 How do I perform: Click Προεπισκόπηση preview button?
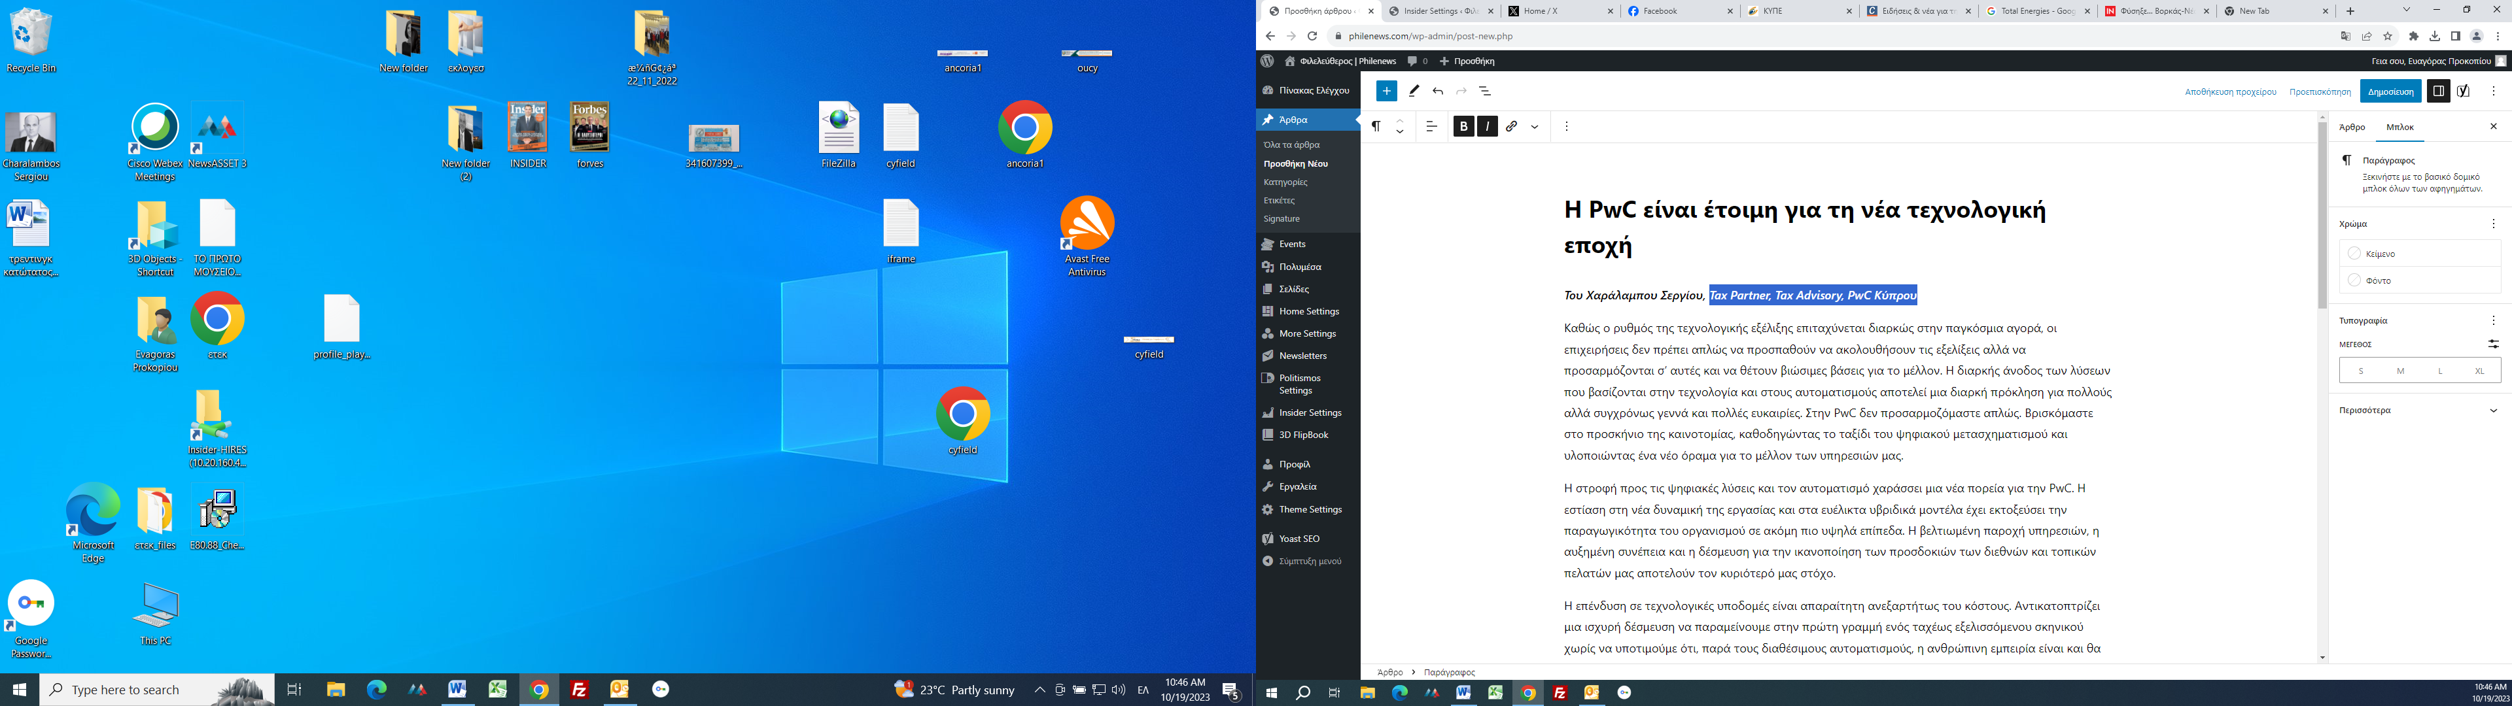click(x=2320, y=92)
